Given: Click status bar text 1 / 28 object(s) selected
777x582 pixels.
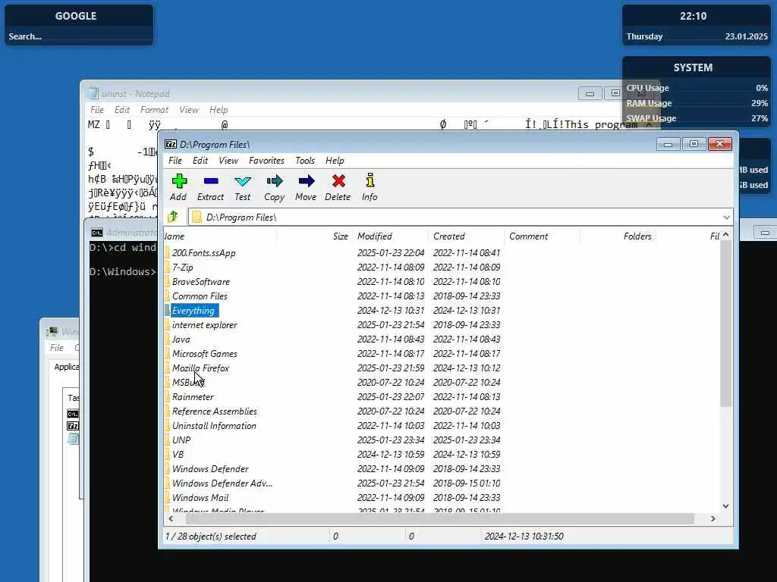Looking at the screenshot, I should [211, 536].
